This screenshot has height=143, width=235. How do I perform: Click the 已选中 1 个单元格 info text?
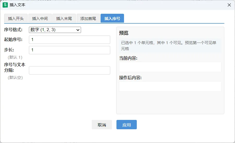point(169,46)
